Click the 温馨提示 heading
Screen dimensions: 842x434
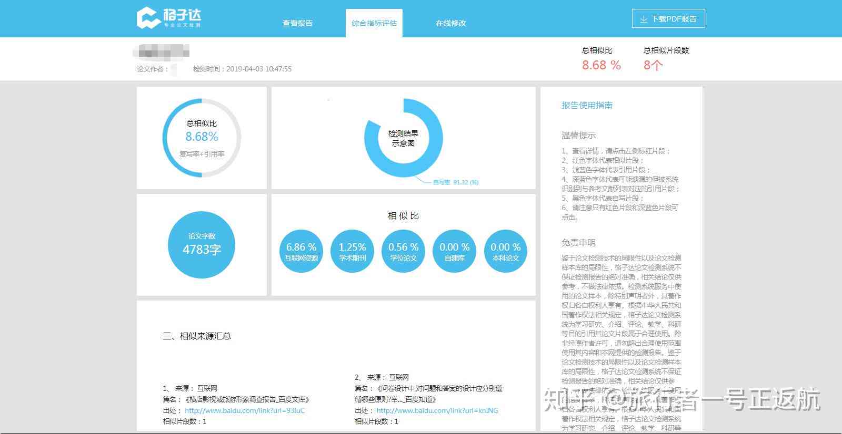click(578, 136)
